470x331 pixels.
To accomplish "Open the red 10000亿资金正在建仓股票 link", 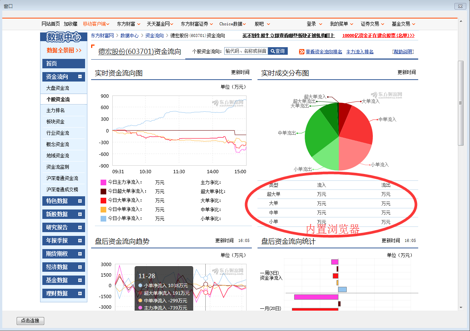I will coord(378,35).
